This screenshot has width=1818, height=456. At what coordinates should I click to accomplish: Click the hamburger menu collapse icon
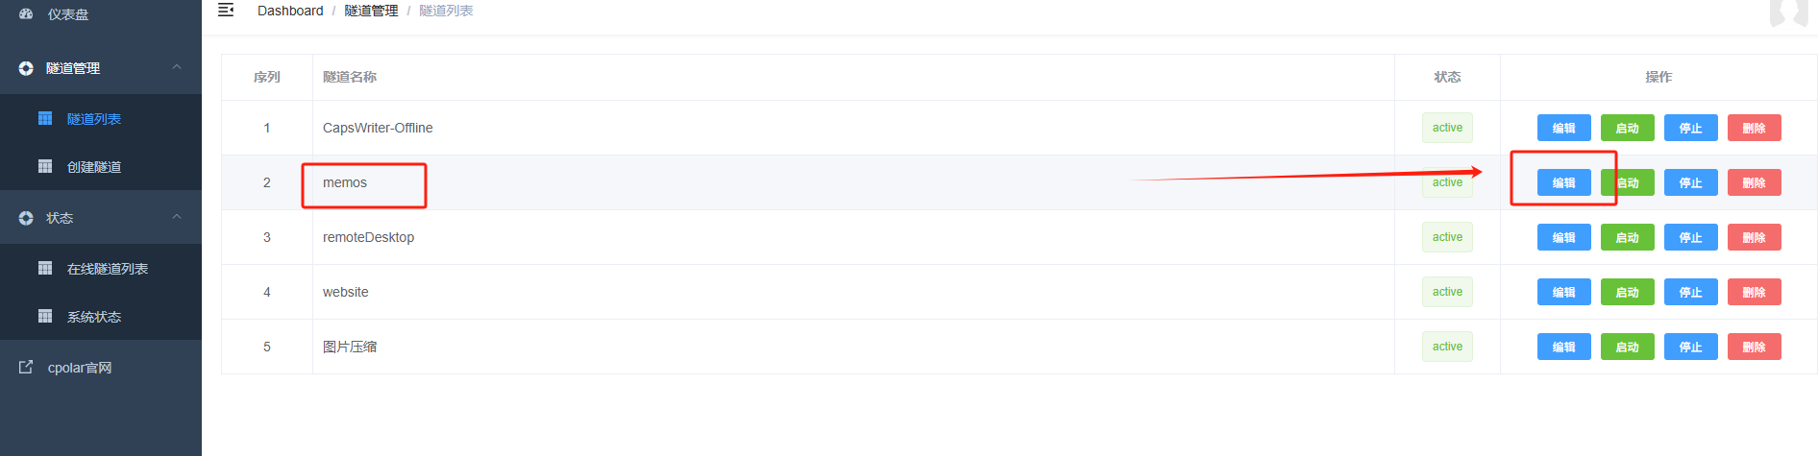tap(226, 10)
